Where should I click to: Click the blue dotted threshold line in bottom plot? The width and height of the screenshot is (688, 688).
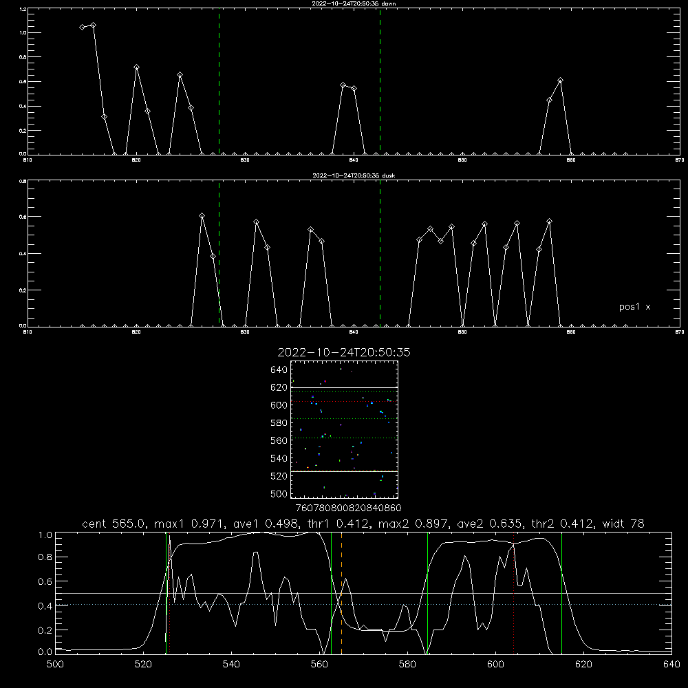[x=363, y=605]
